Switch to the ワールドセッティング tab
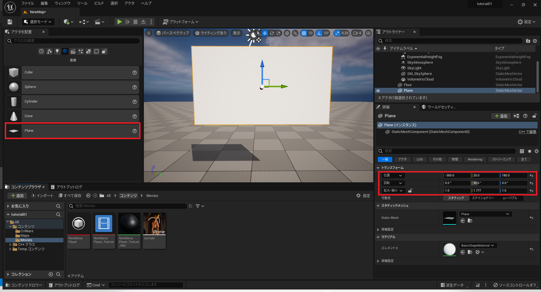The width and height of the screenshot is (541, 292). [439, 107]
